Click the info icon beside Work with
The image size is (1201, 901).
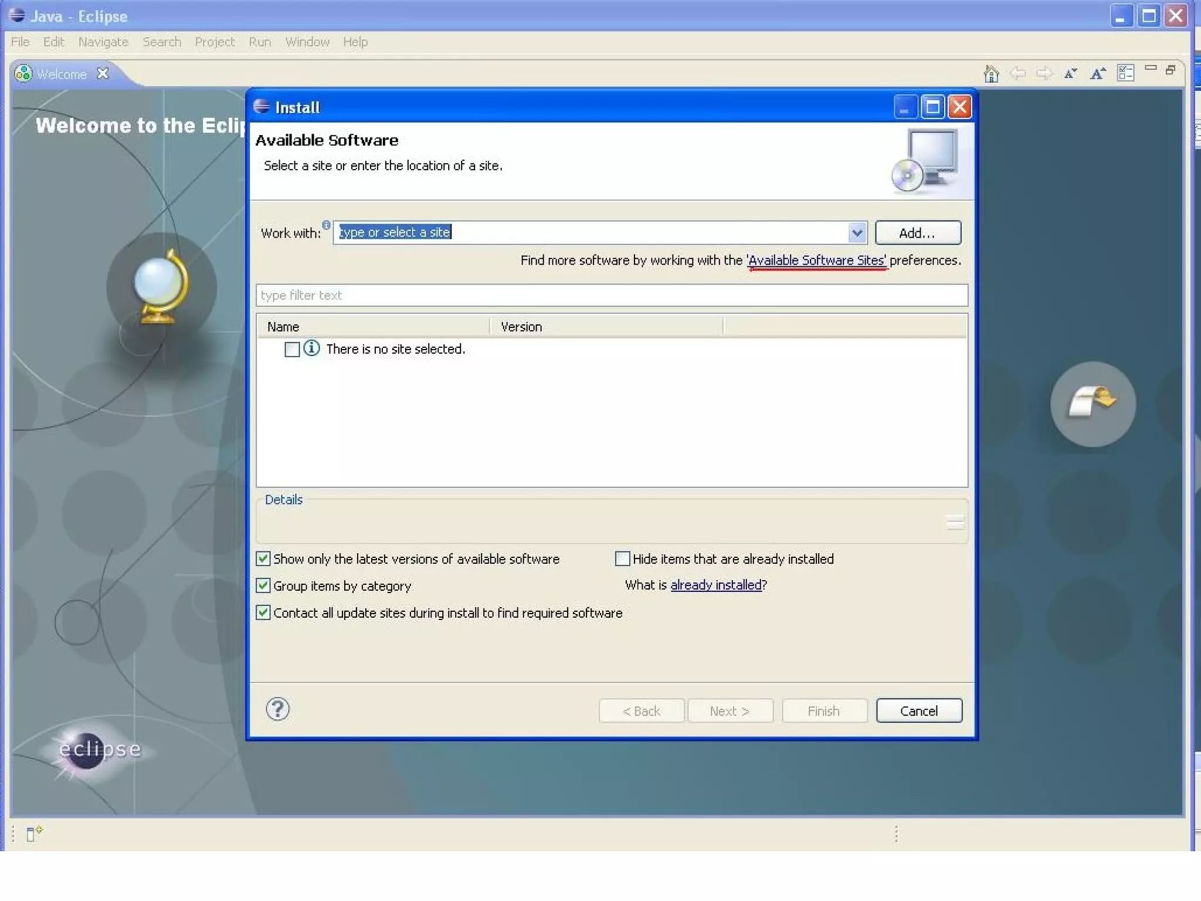[x=326, y=225]
